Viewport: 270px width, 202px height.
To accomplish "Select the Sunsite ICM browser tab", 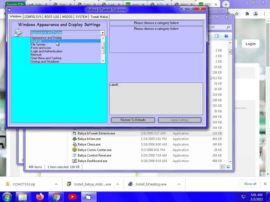I will (15, 4).
